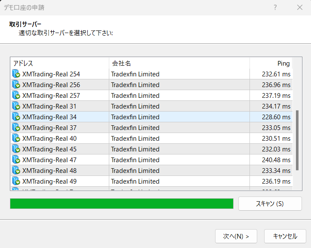Click the 237.19 ms ping value
Viewport: 311px width, 248px height.
point(276,96)
